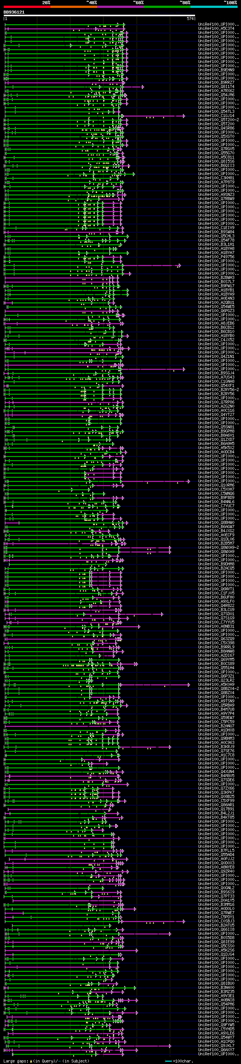Select the UniRef100_Q8BZX4-2 label
The width and height of the screenshot is (241, 1064).
(x=218, y=689)
